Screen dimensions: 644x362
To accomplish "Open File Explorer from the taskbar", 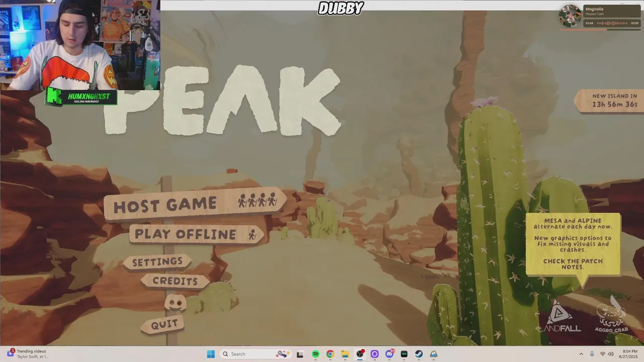I will [345, 354].
